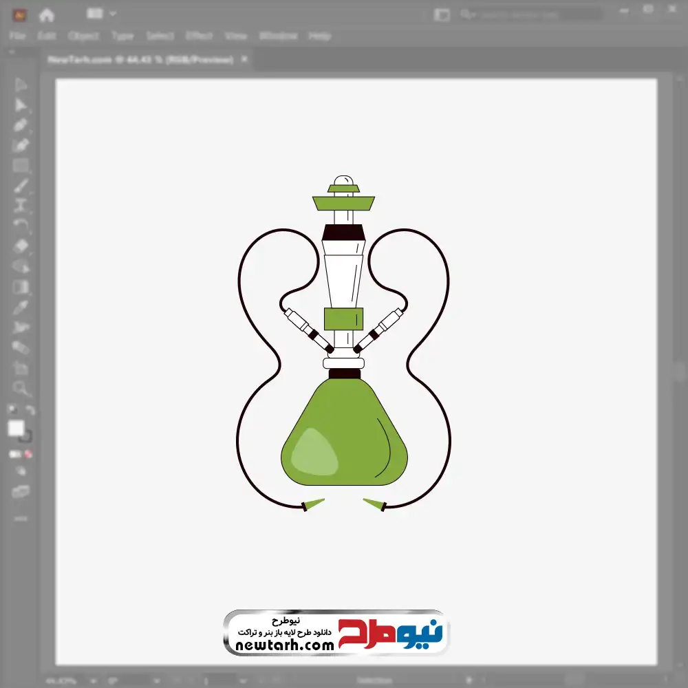
Task: Expand the zoom level dropdown in status bar
Action: (94, 681)
